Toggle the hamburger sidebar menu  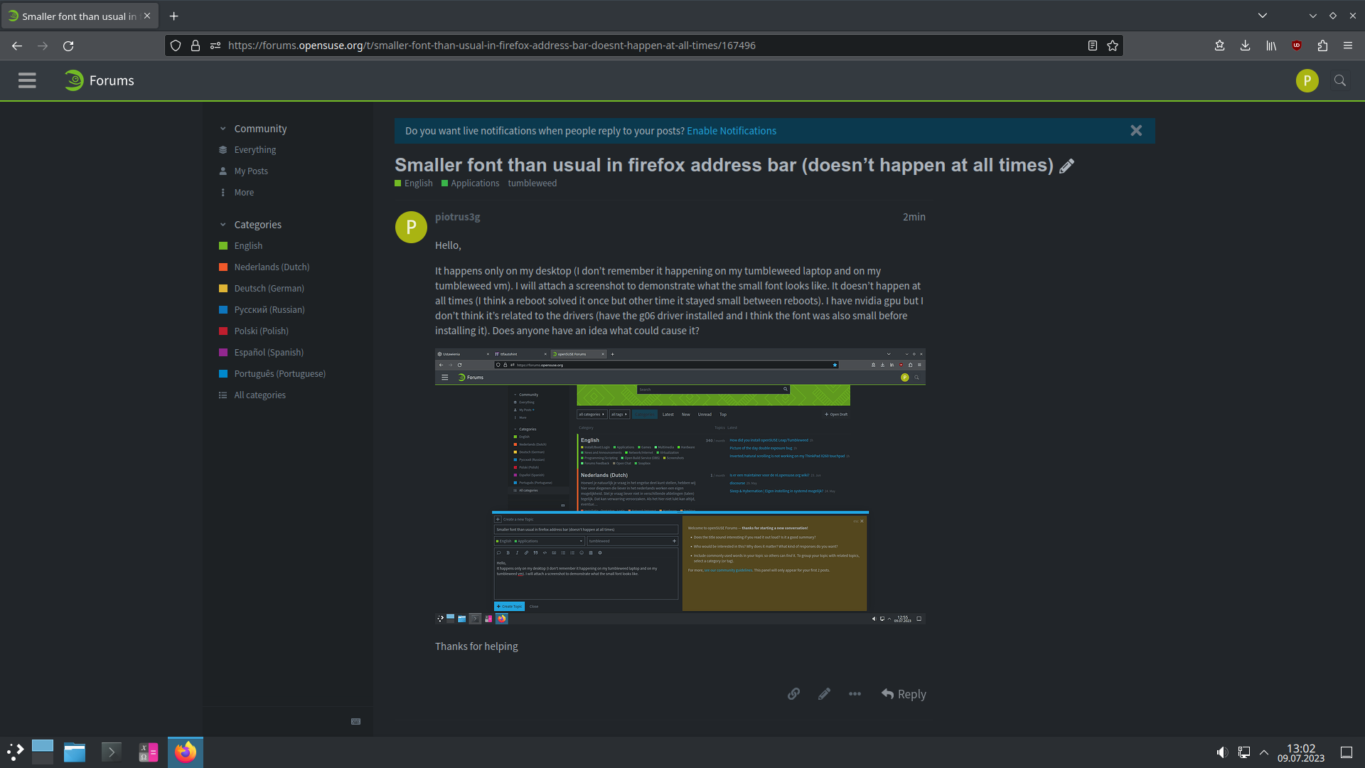click(27, 80)
